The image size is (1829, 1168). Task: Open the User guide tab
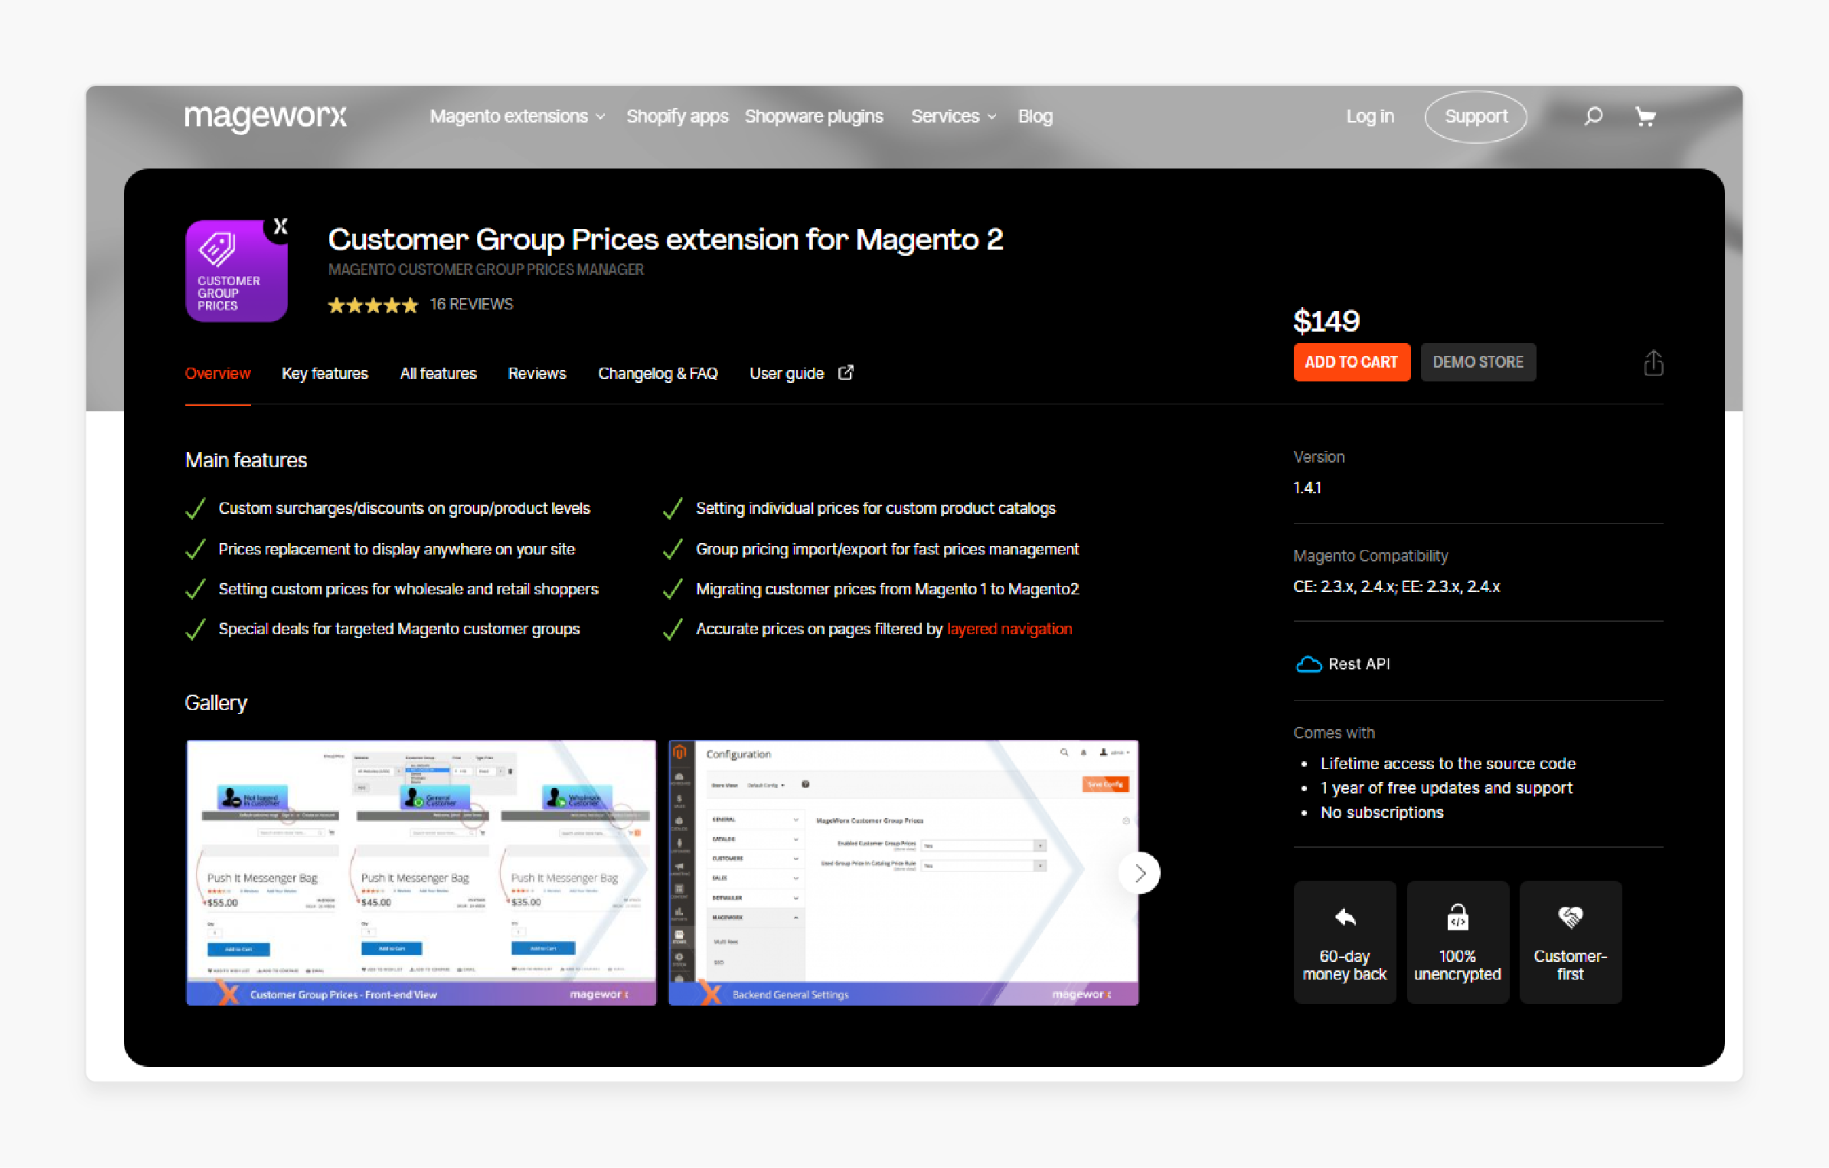786,374
